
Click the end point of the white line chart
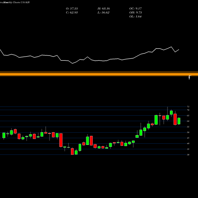coord(179,49)
